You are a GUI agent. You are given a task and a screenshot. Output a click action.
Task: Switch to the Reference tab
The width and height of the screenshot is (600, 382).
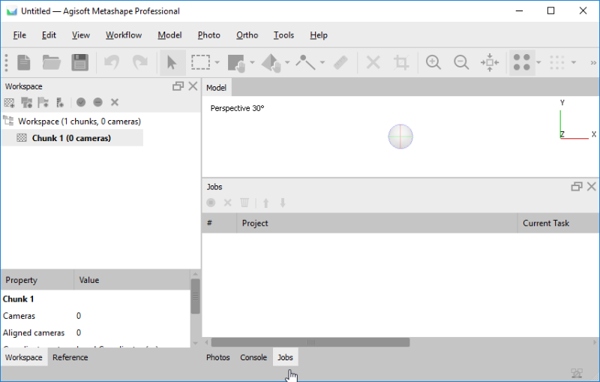(x=70, y=357)
